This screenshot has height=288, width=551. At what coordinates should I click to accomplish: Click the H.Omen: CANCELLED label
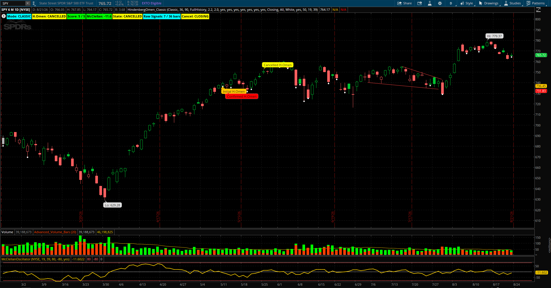49,16
